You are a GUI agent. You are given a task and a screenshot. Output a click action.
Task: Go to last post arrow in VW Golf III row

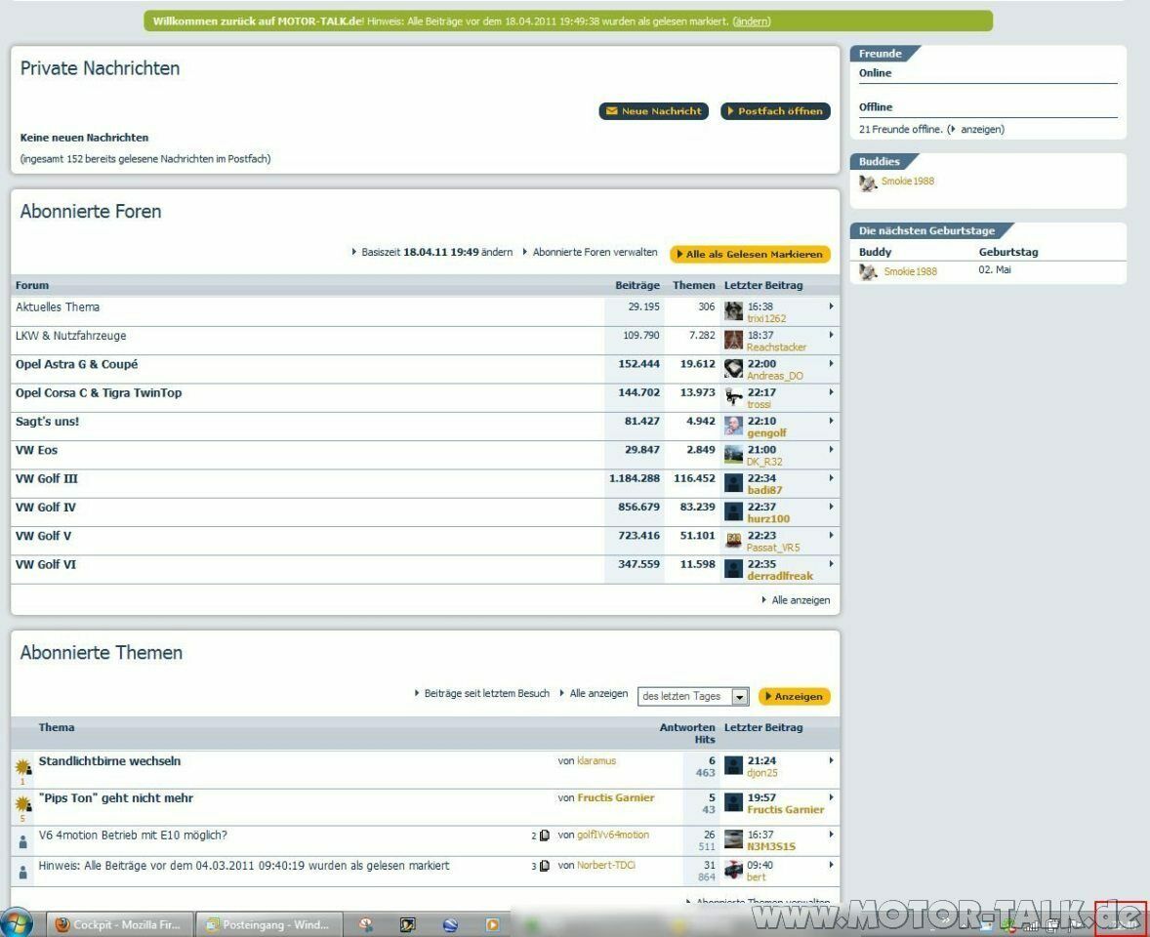click(831, 478)
